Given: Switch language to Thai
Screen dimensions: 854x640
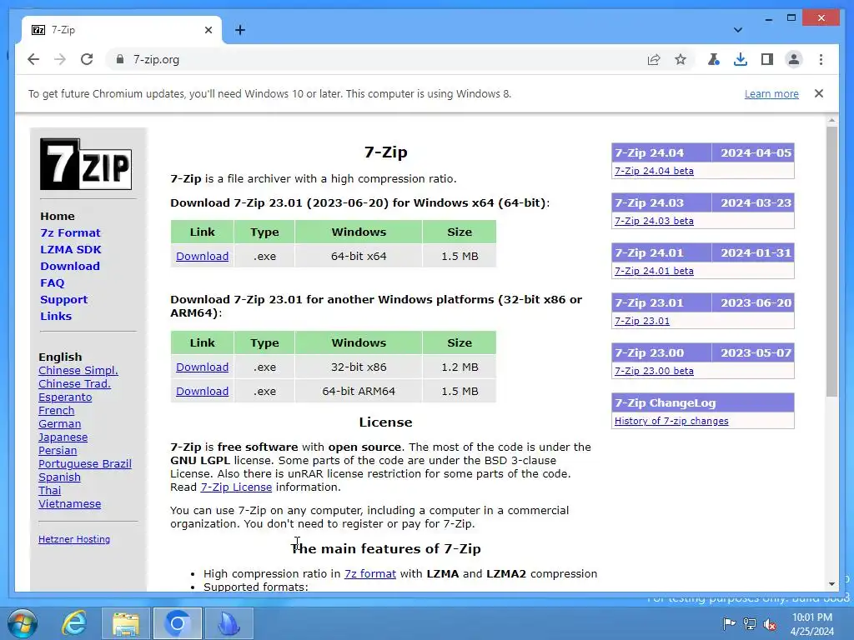Looking at the screenshot, I should (49, 490).
